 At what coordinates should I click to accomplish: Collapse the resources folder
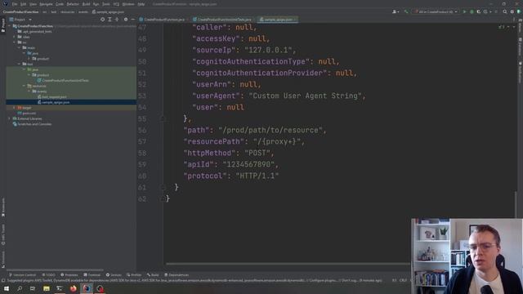tap(24, 86)
